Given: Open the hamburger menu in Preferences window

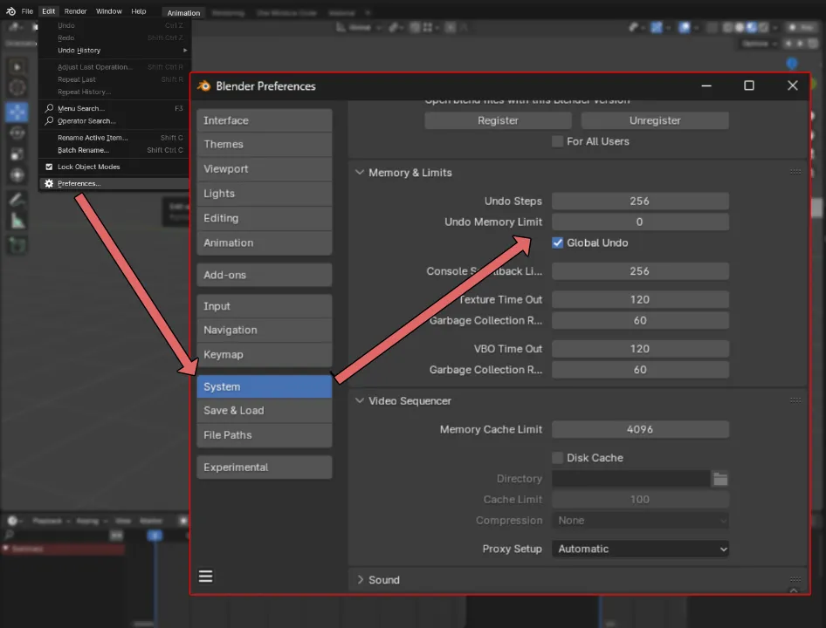Looking at the screenshot, I should click(205, 577).
